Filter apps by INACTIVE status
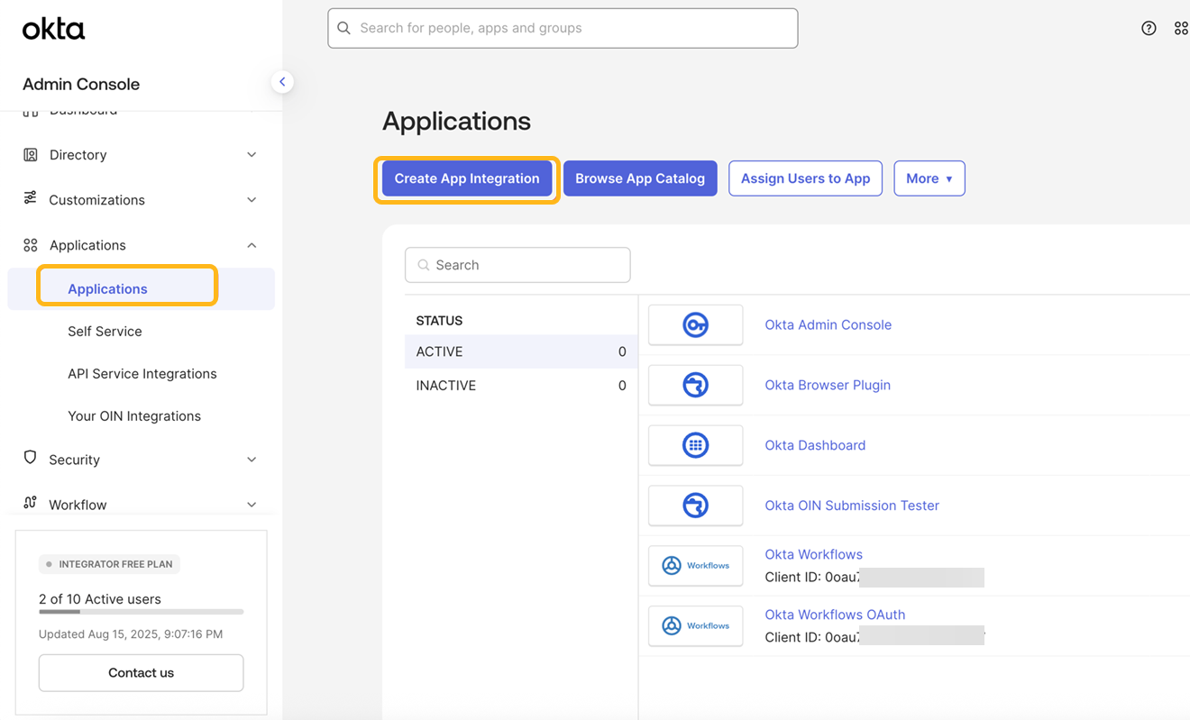This screenshot has height=720, width=1190. 520,386
